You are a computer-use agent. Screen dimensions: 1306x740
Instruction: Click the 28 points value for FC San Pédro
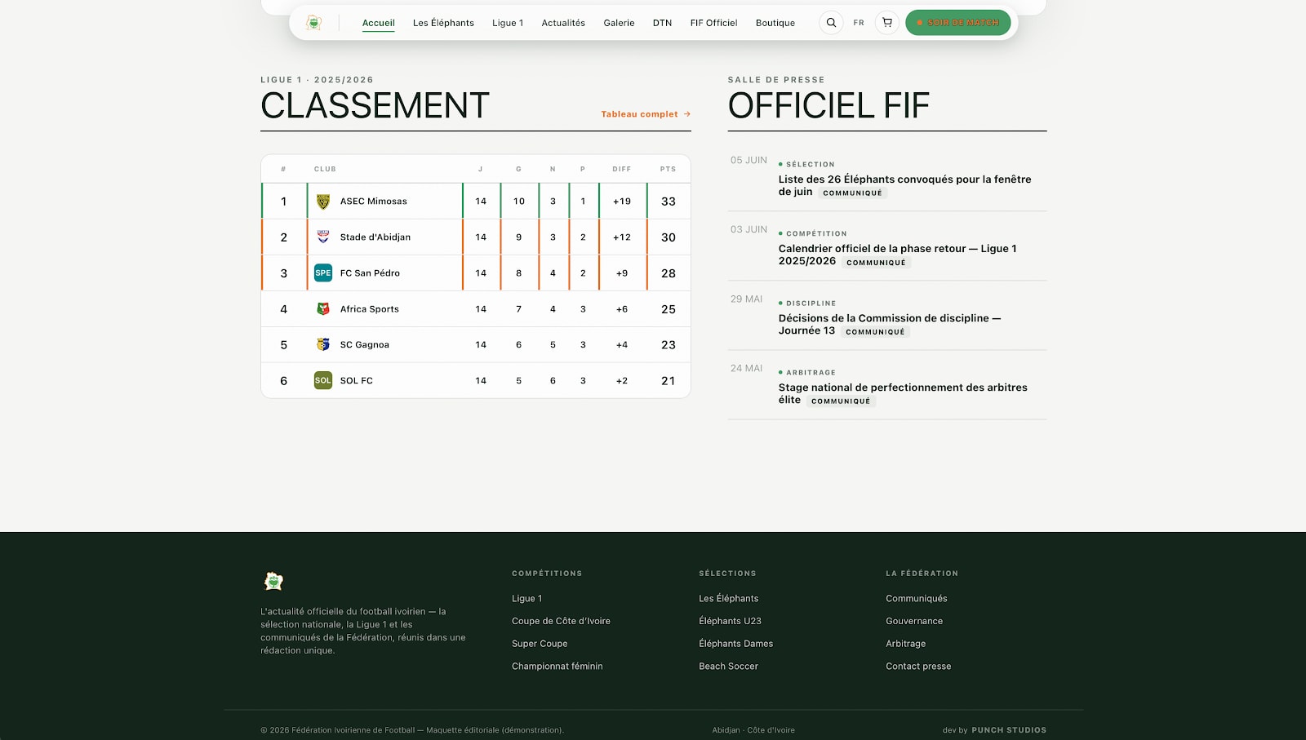669,273
